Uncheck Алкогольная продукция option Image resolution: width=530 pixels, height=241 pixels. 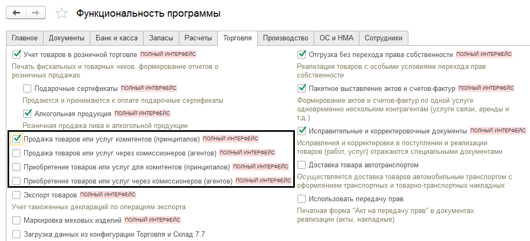27,114
